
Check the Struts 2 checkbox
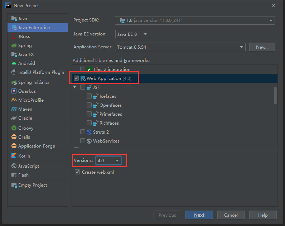[83, 132]
